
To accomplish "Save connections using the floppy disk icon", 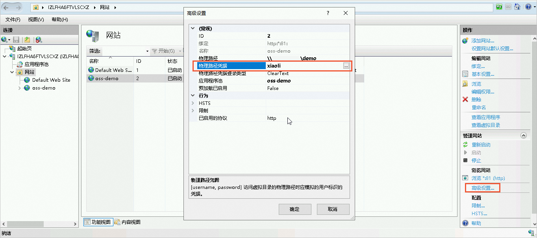I will pyautogui.click(x=16, y=40).
